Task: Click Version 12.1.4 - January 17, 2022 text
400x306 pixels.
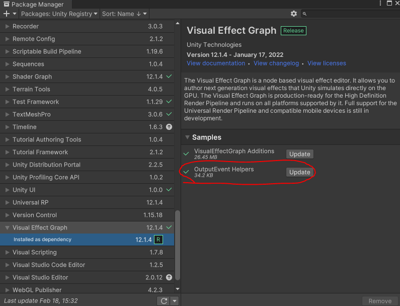Action: tap(235, 55)
